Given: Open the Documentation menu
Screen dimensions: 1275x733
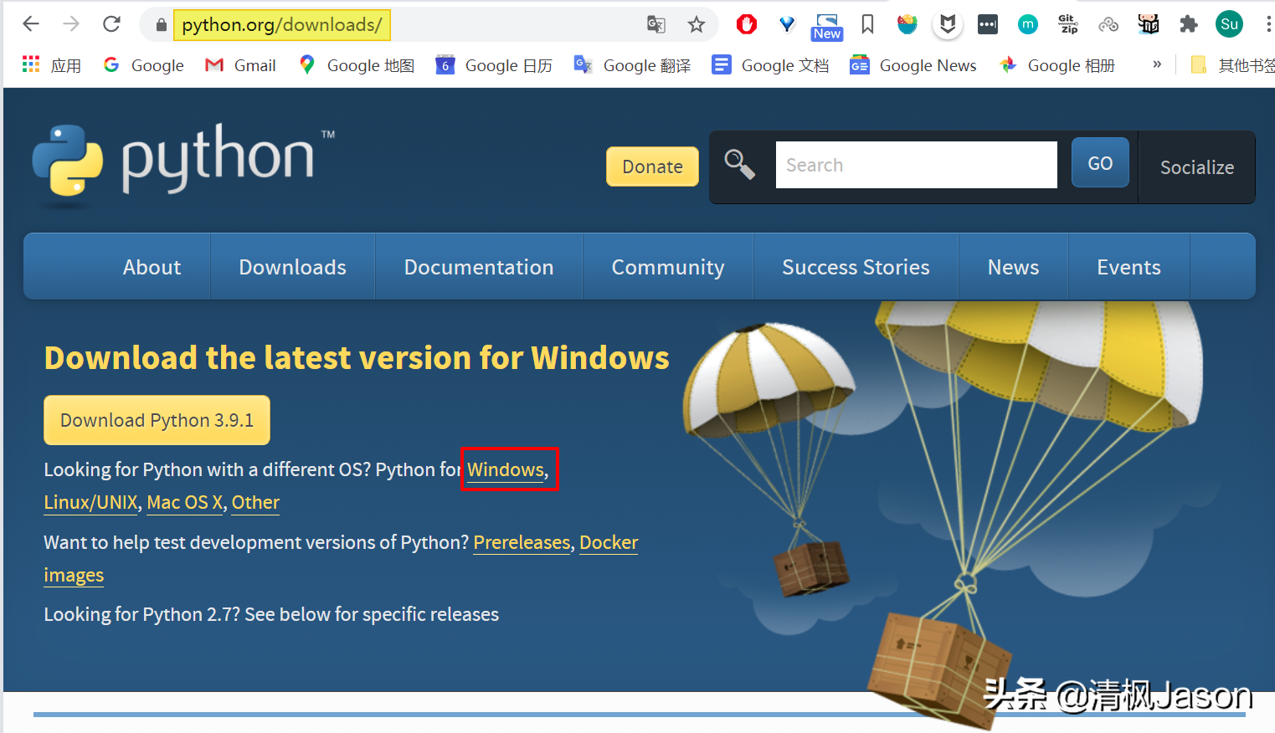Looking at the screenshot, I should pyautogui.click(x=478, y=266).
